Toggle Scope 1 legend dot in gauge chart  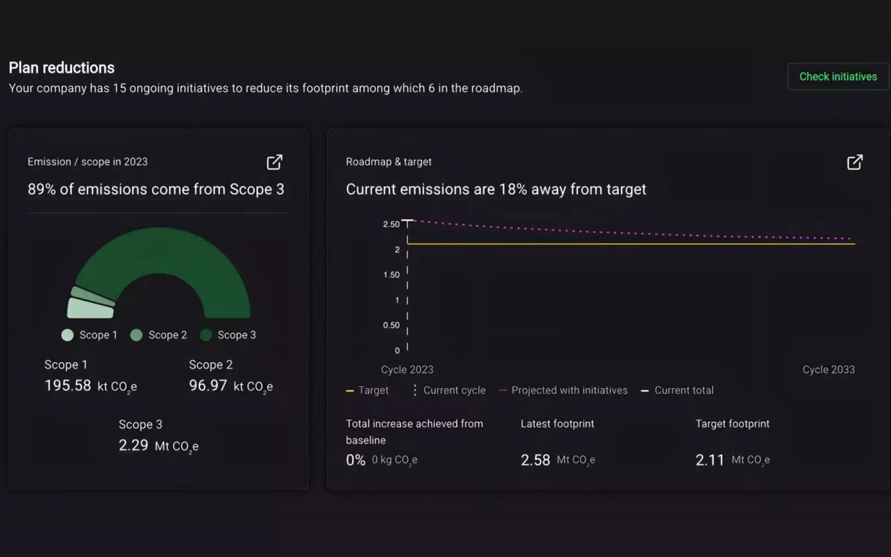coord(68,335)
